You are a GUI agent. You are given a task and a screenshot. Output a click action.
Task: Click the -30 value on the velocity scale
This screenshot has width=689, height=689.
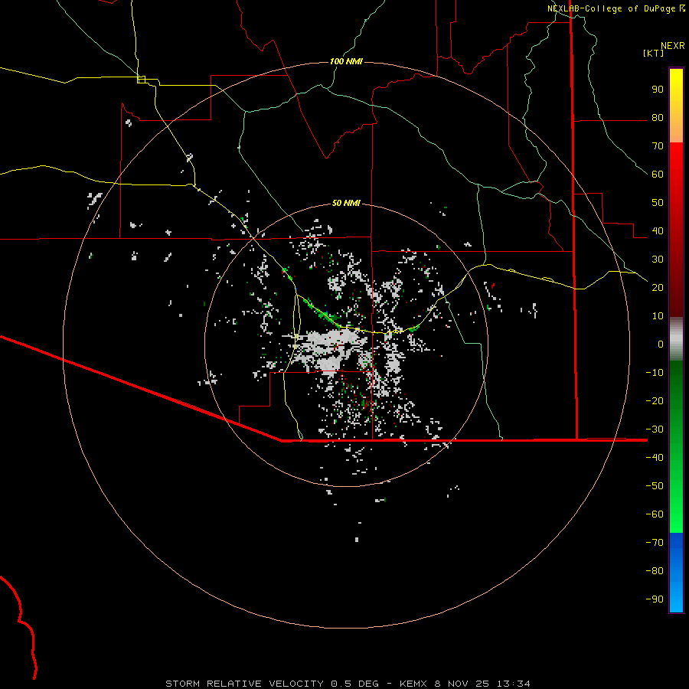655,429
